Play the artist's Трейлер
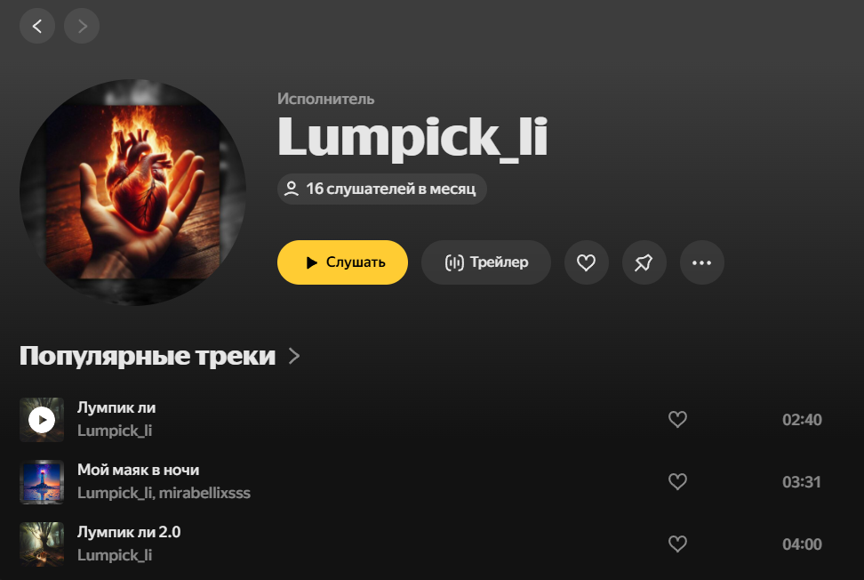The height and width of the screenshot is (580, 864). [x=486, y=262]
